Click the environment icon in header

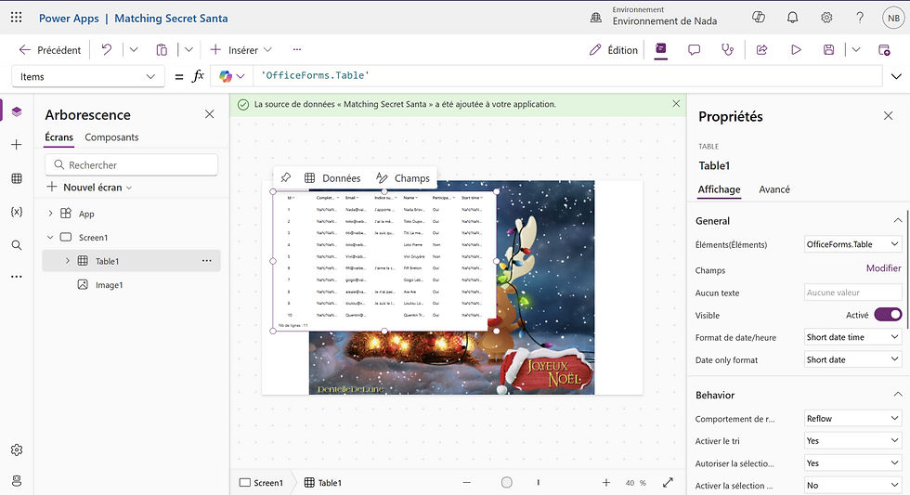(596, 18)
